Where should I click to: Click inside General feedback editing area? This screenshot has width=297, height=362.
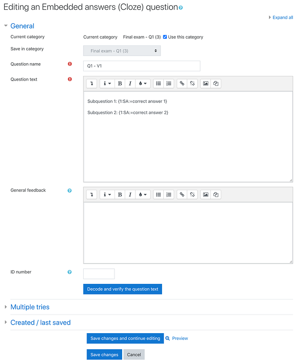click(188, 233)
